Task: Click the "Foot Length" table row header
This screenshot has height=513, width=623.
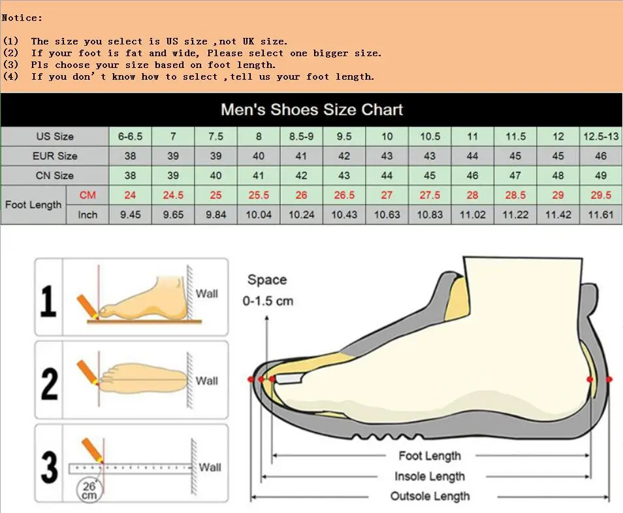Action: (x=33, y=205)
